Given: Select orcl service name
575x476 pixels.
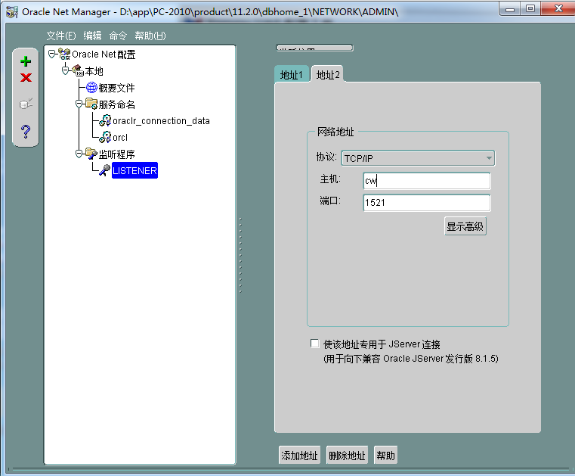Looking at the screenshot, I should (x=120, y=138).
